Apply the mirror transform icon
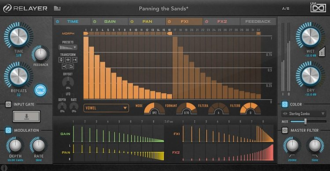Screen dimensions: 330x171 [x=74, y=60]
